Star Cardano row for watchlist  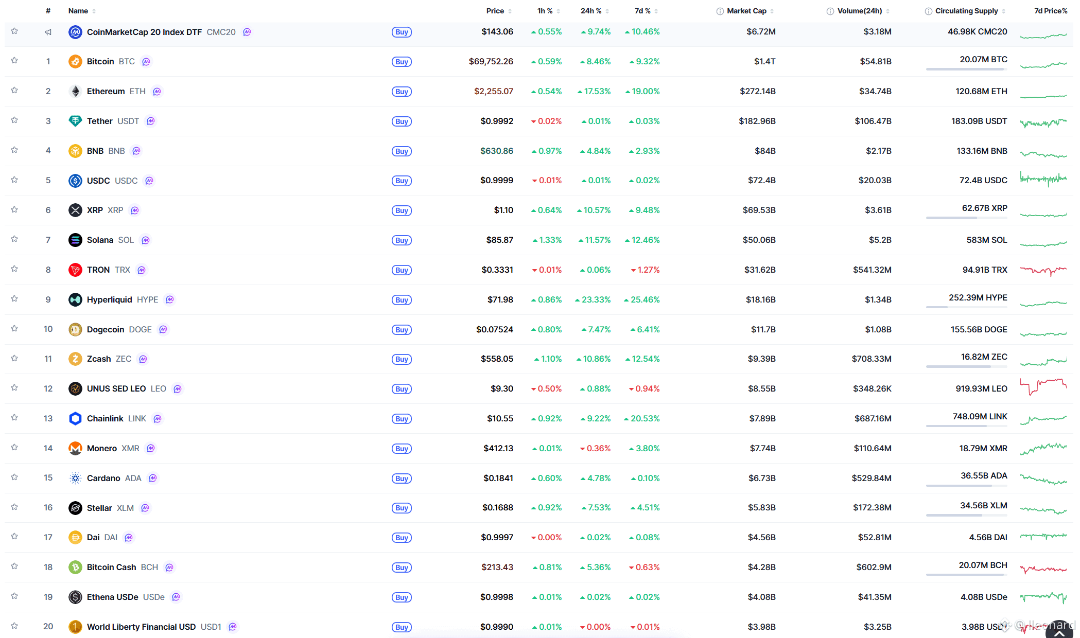click(14, 477)
